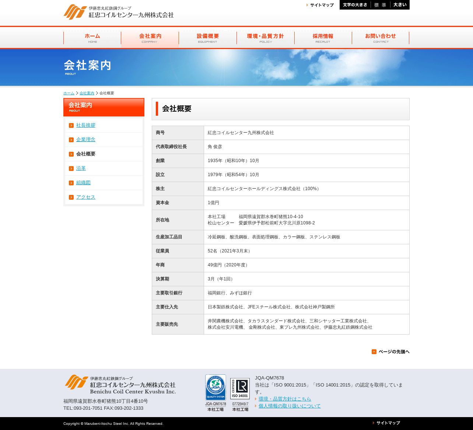Click the 商号 row label
The width and height of the screenshot is (473, 430).
[x=160, y=133]
